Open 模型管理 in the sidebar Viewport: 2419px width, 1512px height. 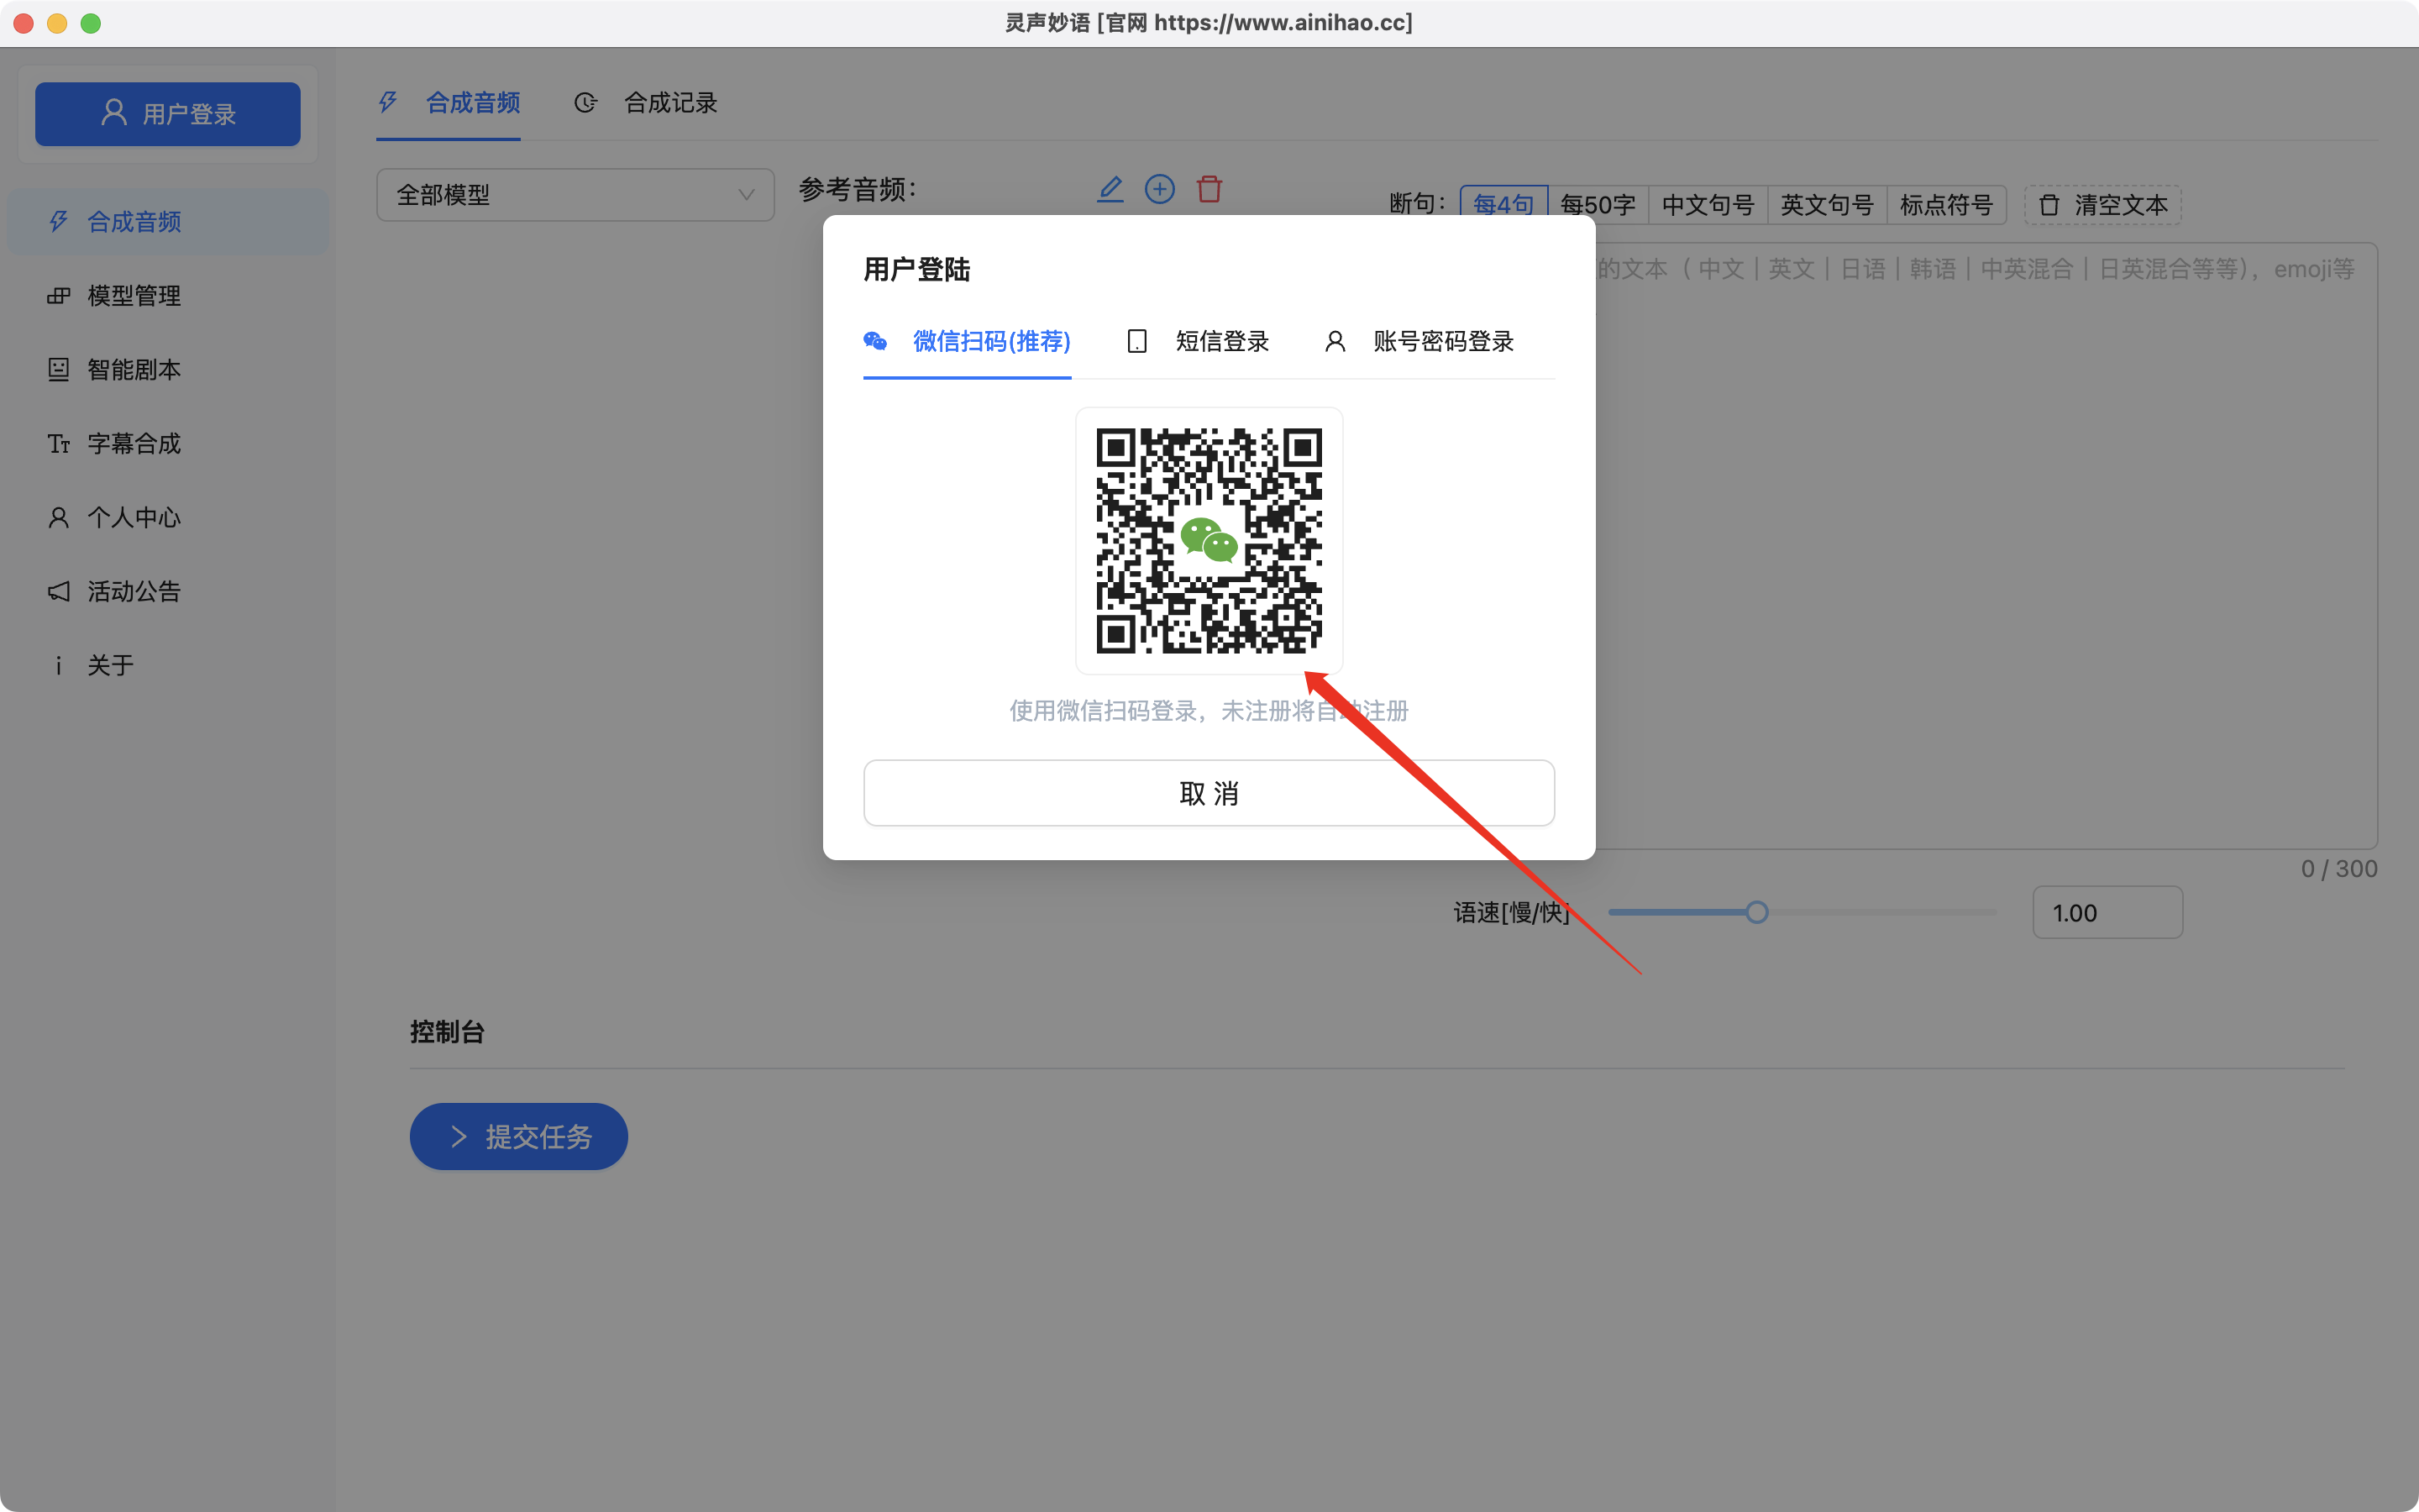pyautogui.click(x=168, y=296)
